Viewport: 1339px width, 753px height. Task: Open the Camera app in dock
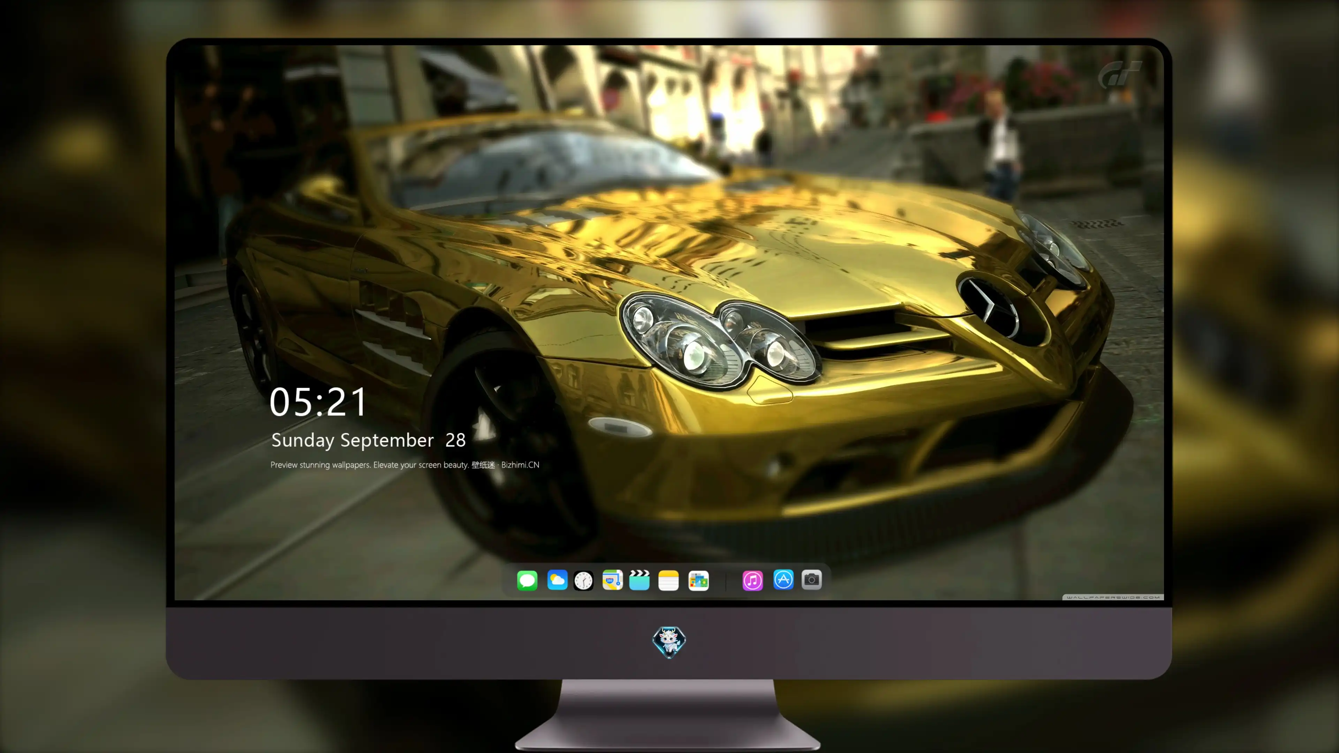(811, 579)
